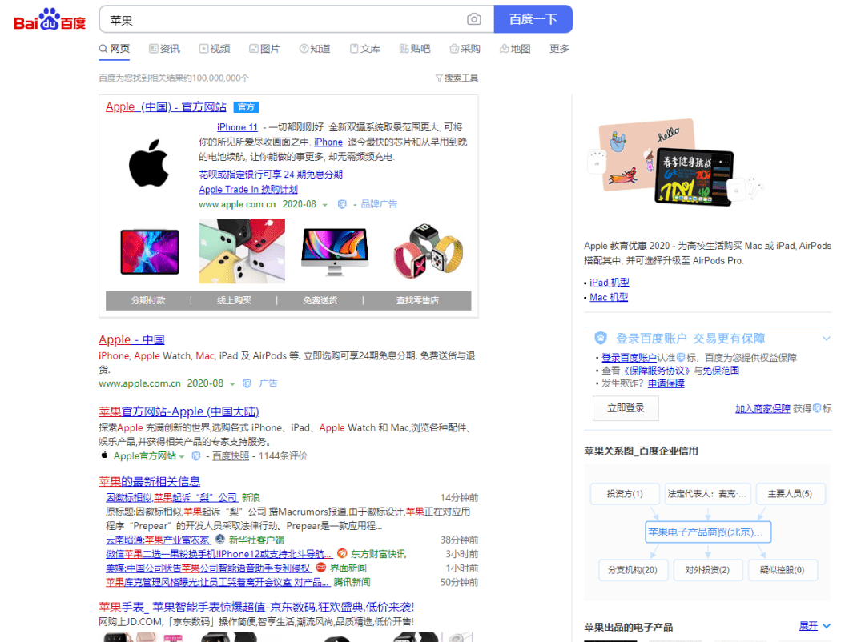Viewport: 865px width, 642px height.
Task: Open the iPad 机型 link
Action: pyautogui.click(x=609, y=283)
